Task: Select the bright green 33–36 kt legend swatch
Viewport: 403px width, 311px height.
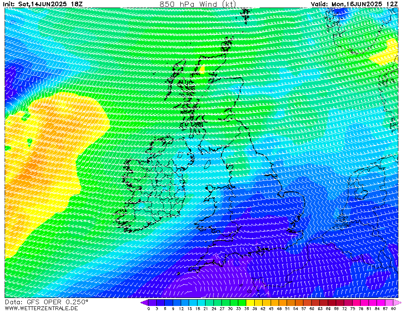Action: (x=242, y=303)
